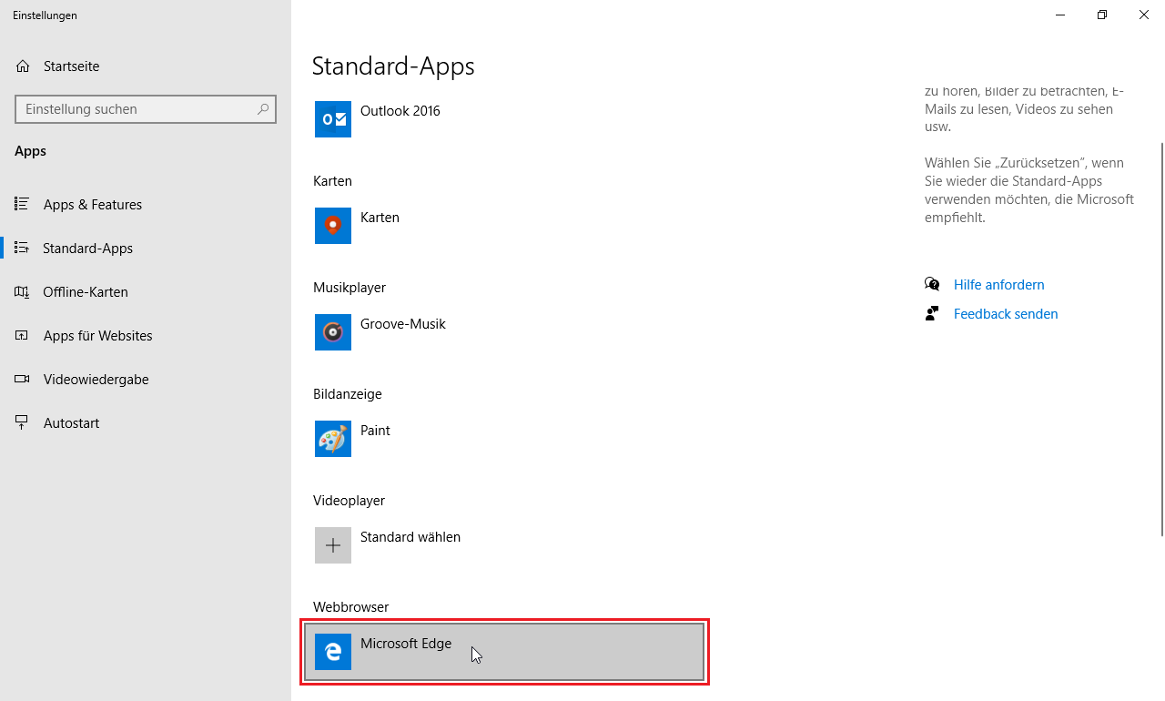Click the plus icon for Videoplayer
Screen dimensions: 1165x701
tap(333, 545)
